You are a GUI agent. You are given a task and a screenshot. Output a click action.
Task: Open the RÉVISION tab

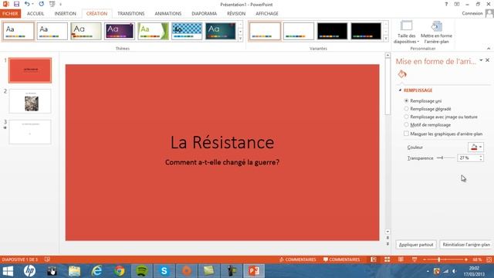click(x=236, y=14)
